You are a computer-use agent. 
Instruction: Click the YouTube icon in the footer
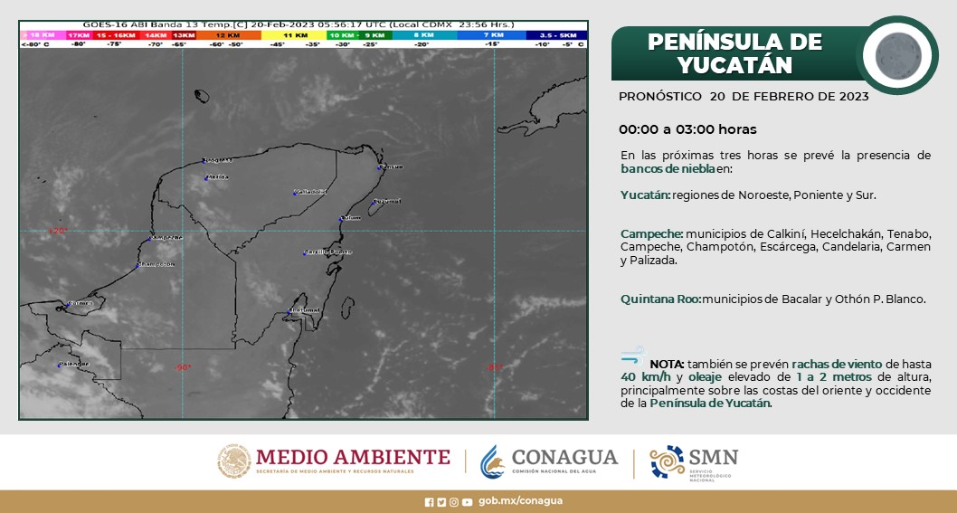pyautogui.click(x=467, y=502)
